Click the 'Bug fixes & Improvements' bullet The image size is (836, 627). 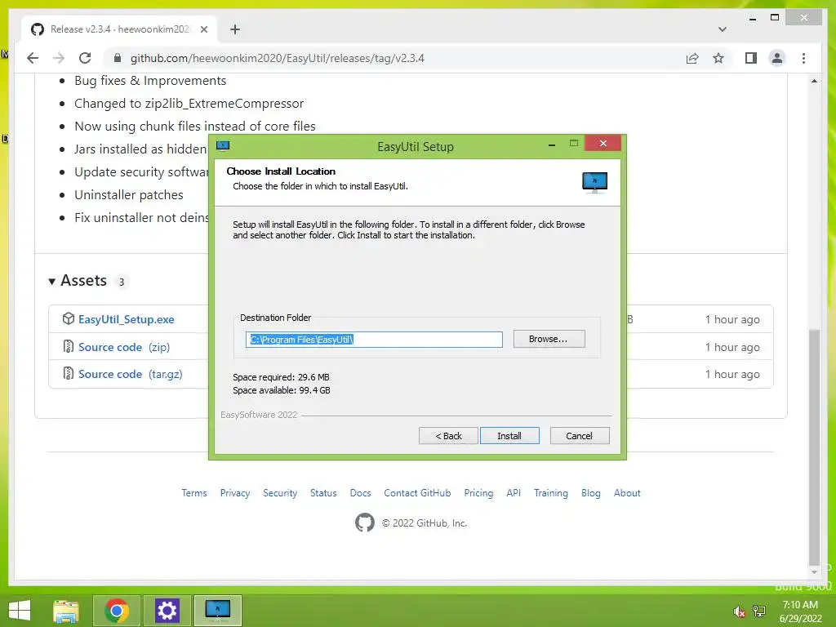[x=150, y=81]
